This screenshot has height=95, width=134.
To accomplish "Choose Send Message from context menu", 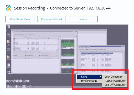I will click(89, 81).
